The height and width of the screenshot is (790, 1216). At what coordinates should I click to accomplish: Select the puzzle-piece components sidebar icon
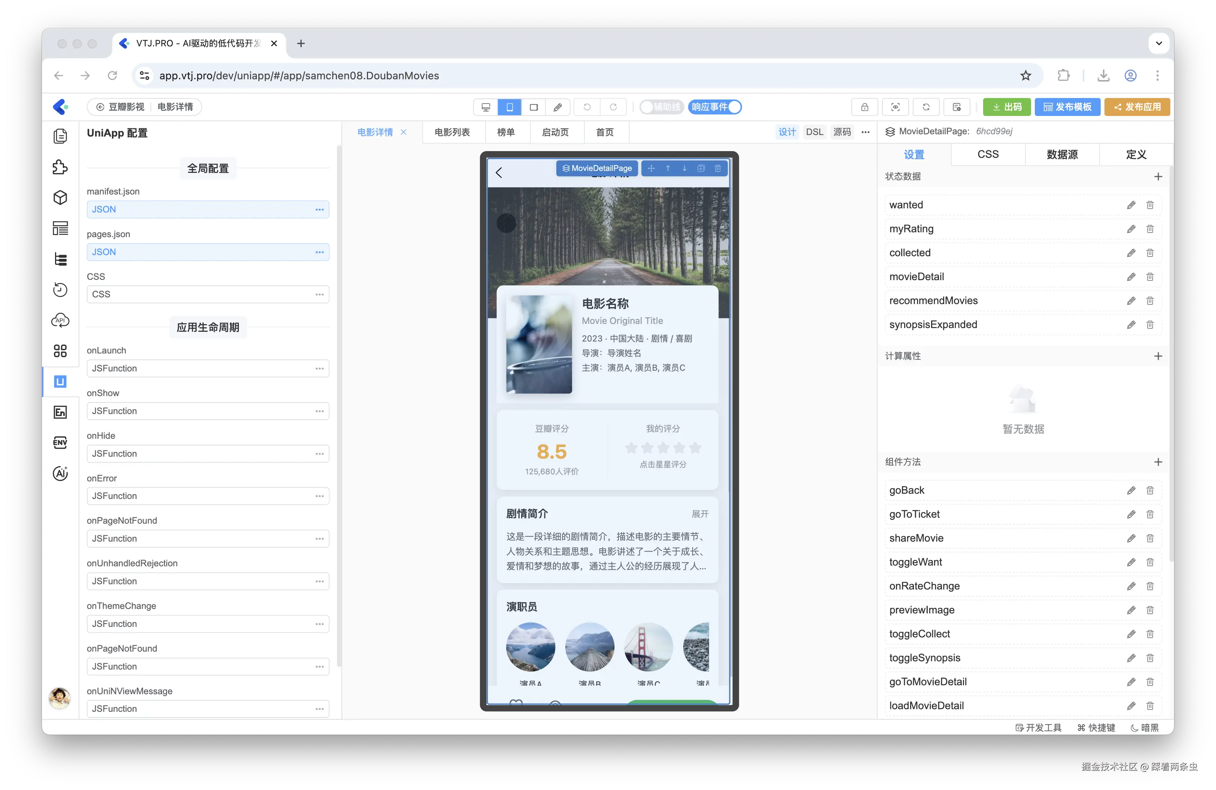[x=60, y=167]
